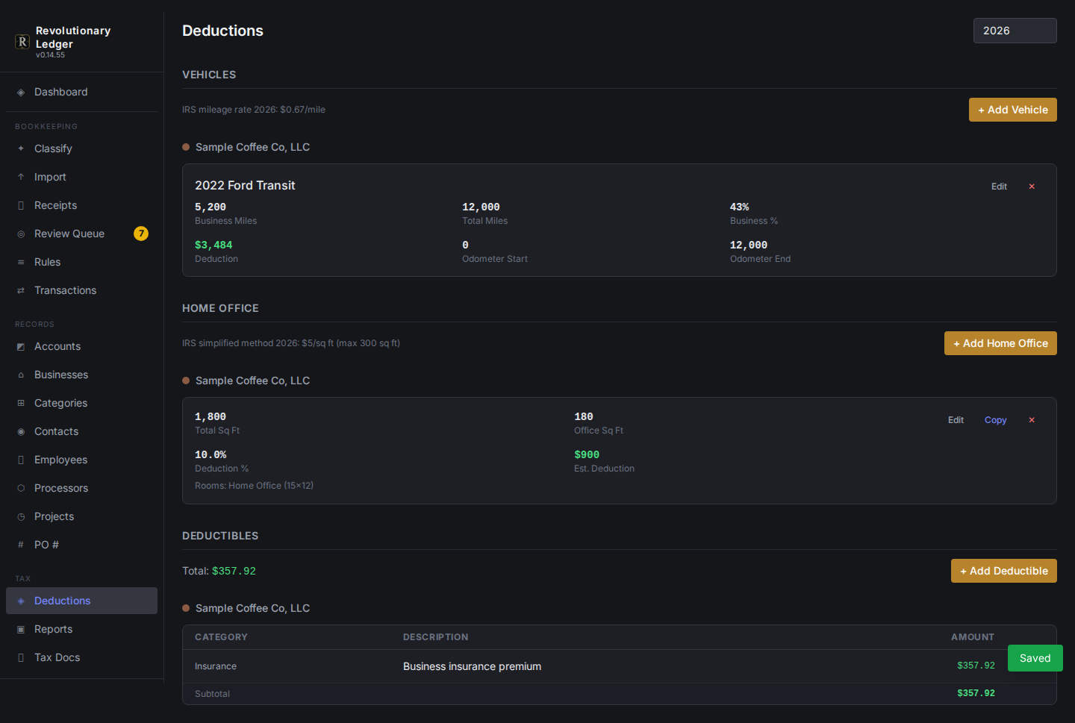Delete the 2022 Ford Transit vehicle

[x=1032, y=187]
